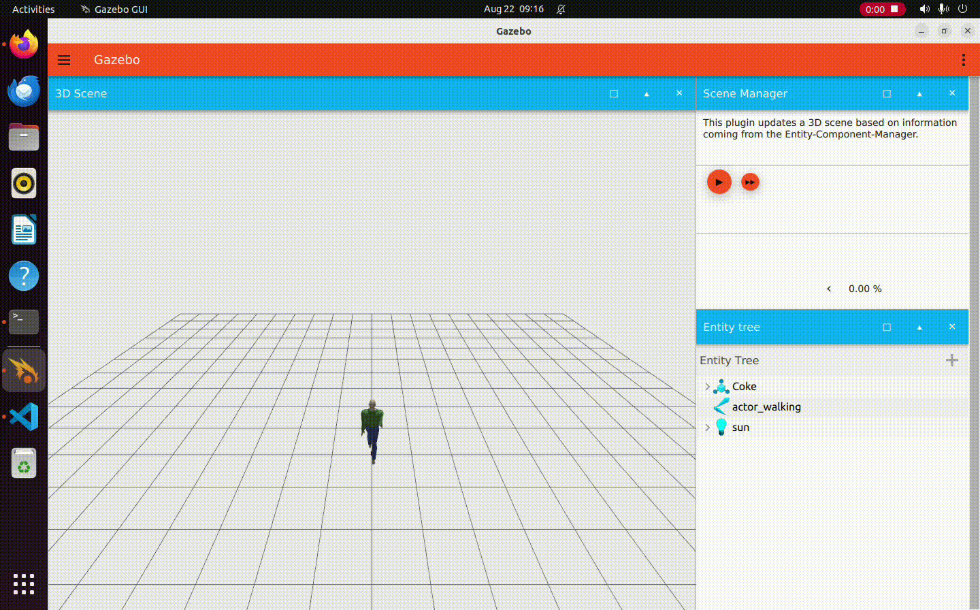
Task: Expand the sun entity node
Action: click(707, 428)
